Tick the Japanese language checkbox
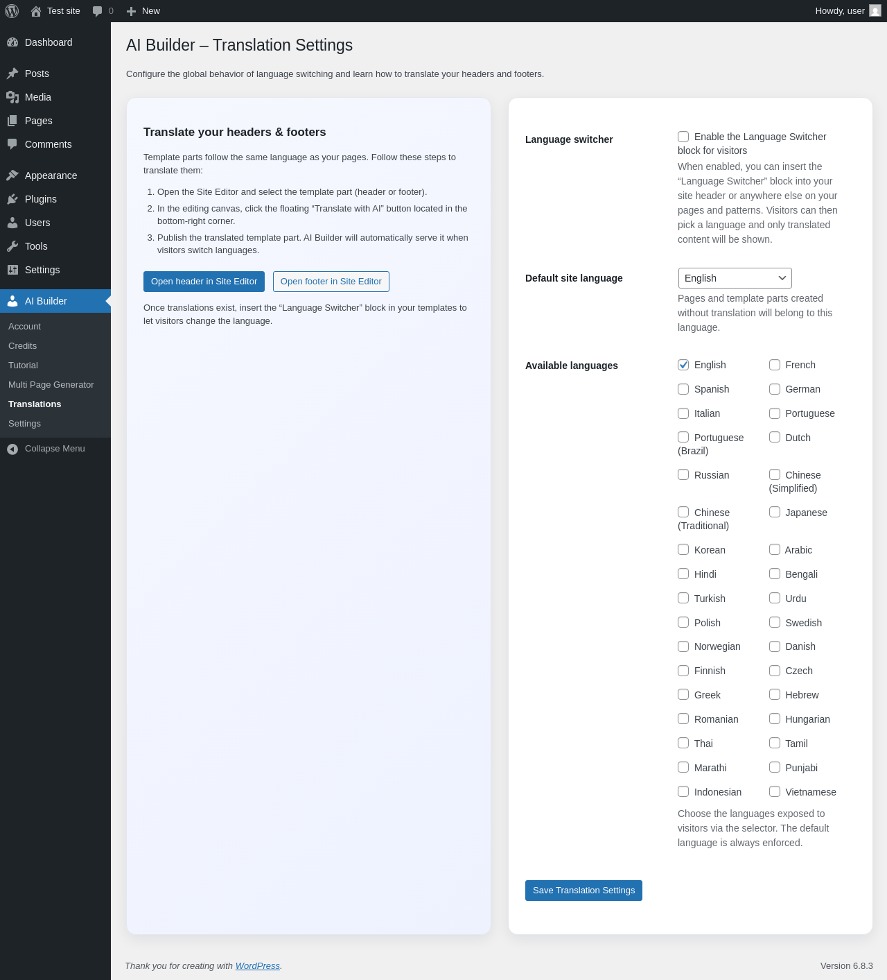887x980 pixels. point(775,513)
